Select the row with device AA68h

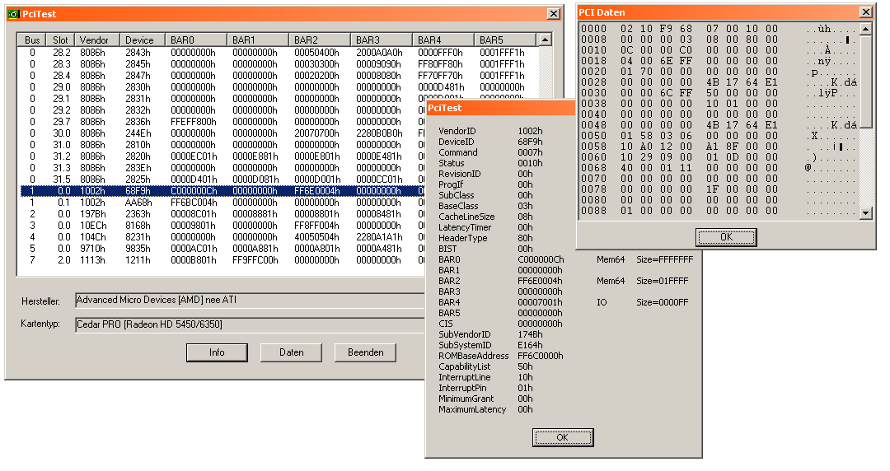(222, 203)
